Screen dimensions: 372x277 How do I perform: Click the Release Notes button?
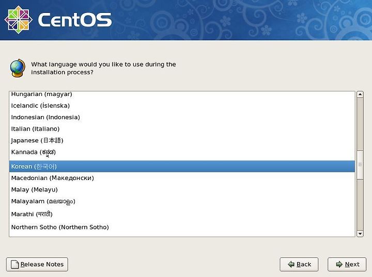[x=37, y=264]
